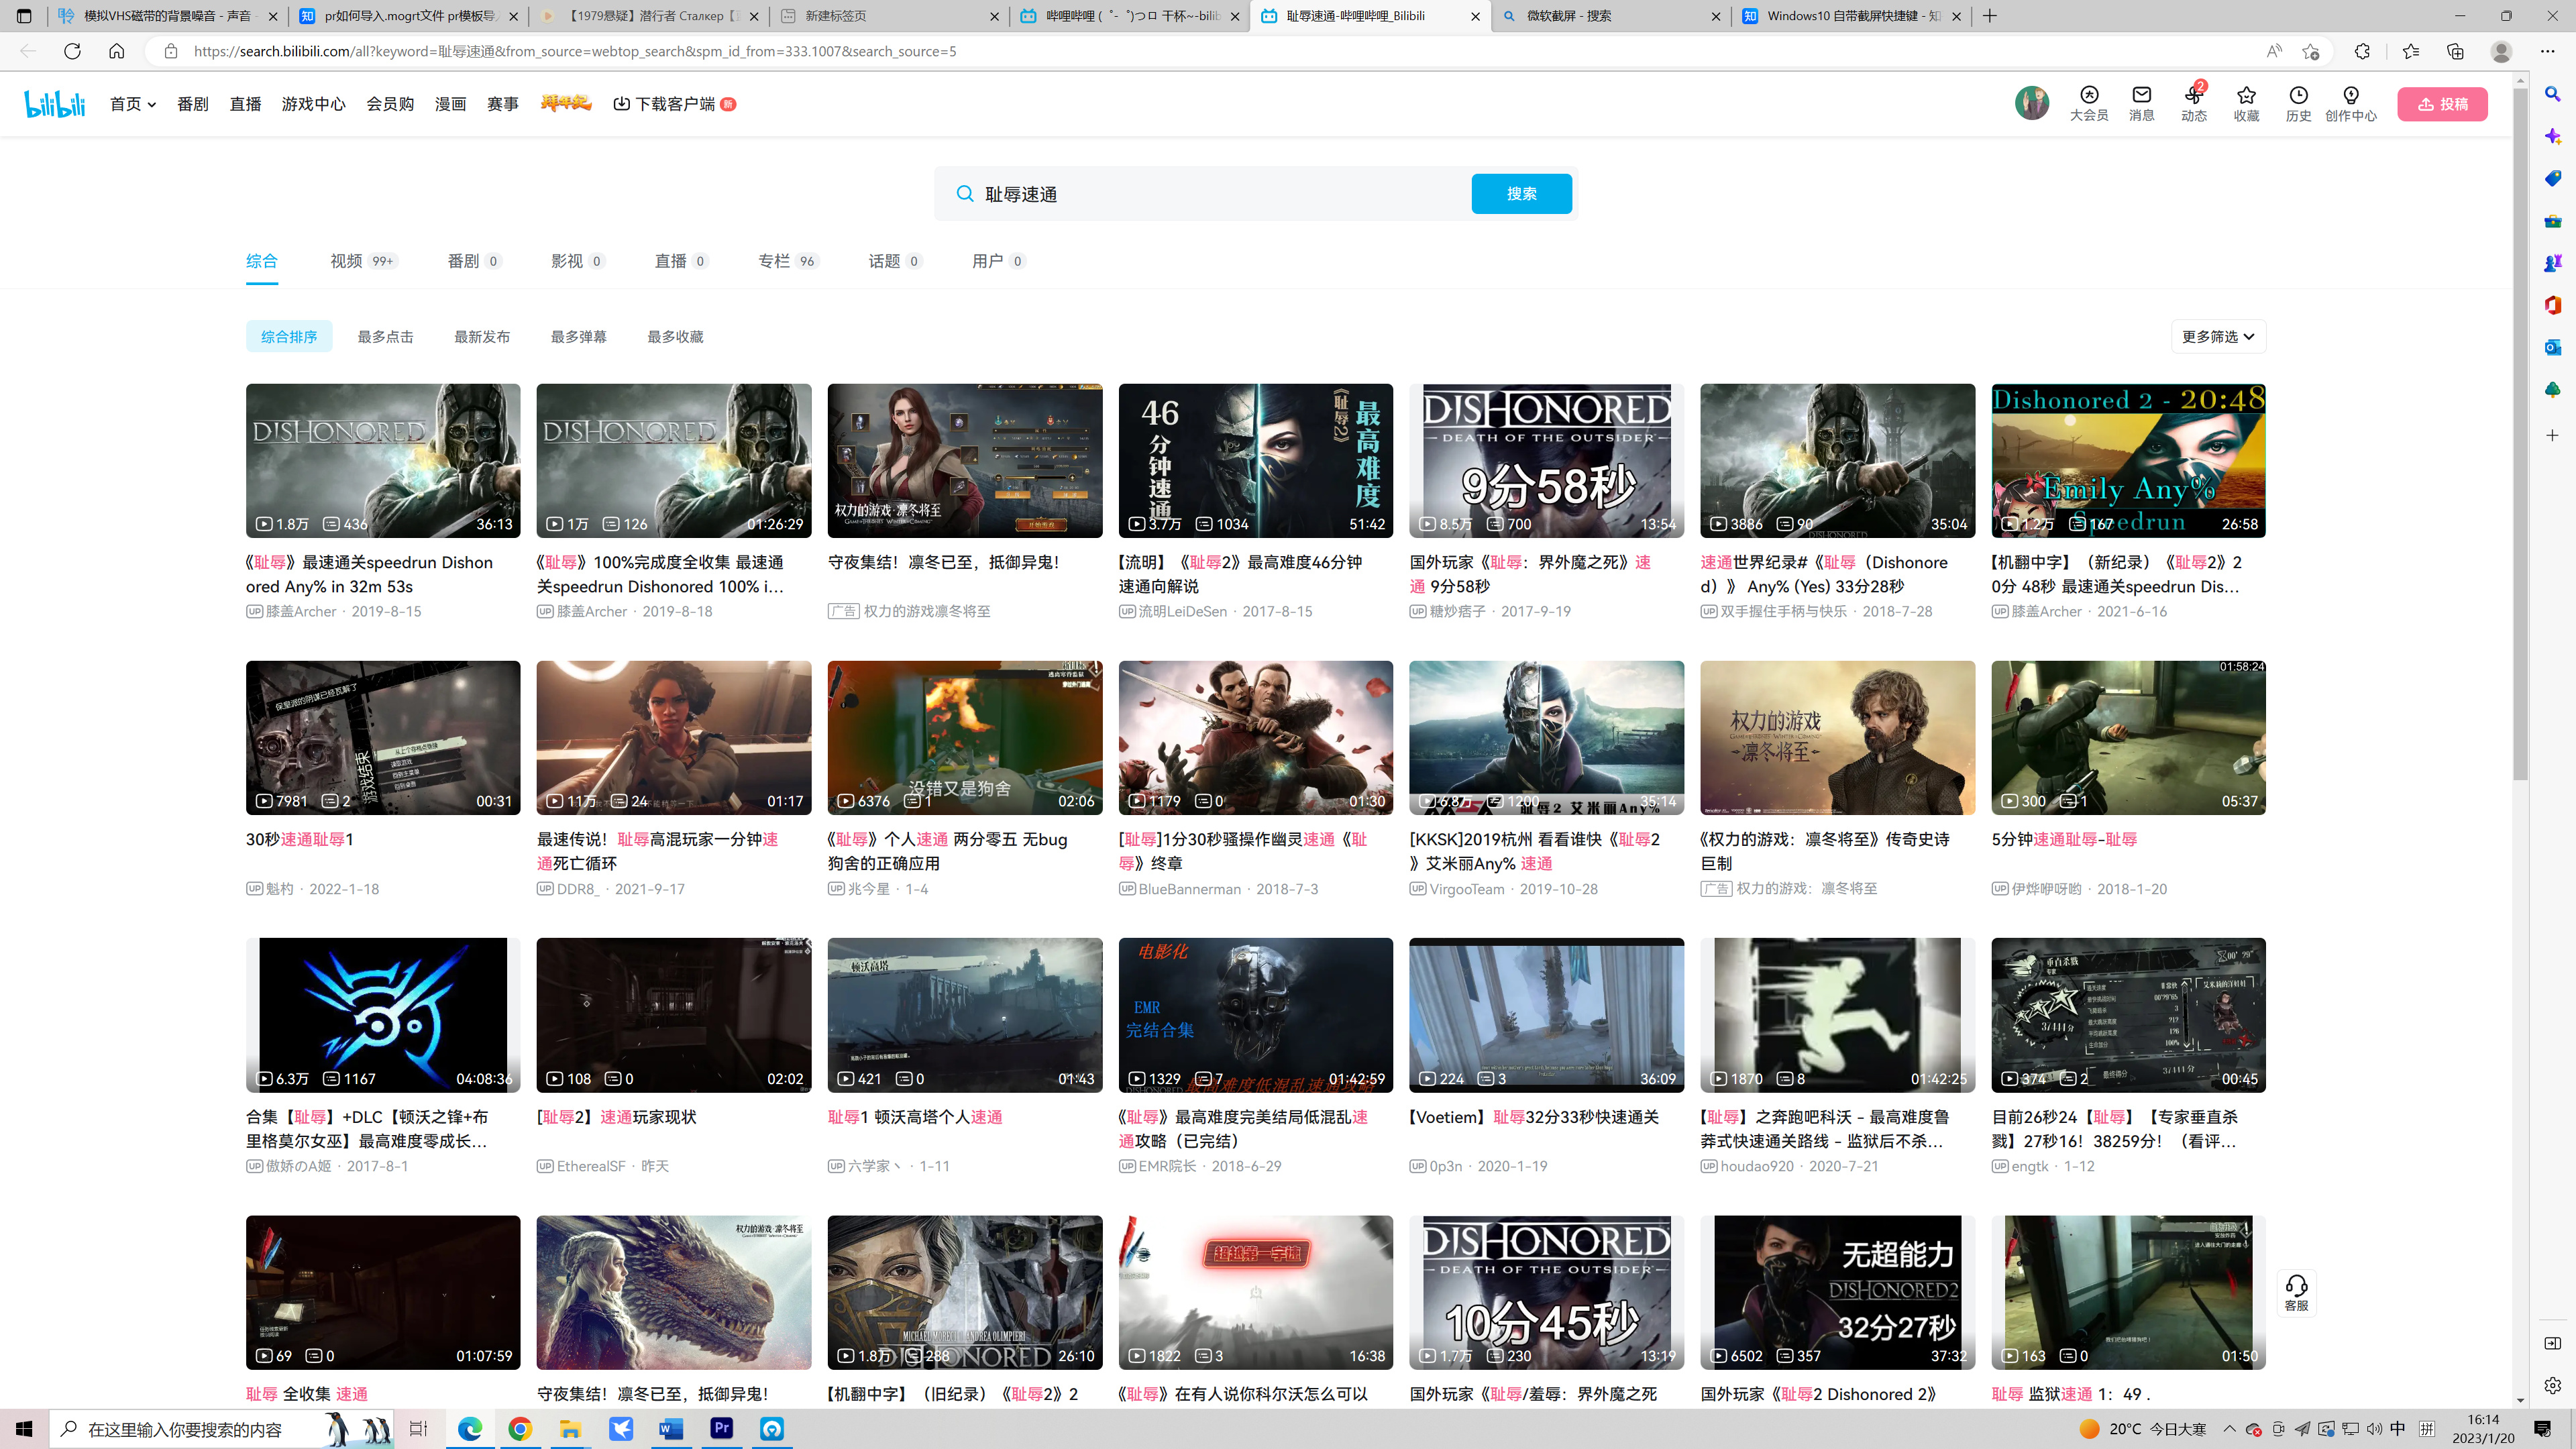Open Edge sidebar search icon

click(2552, 94)
